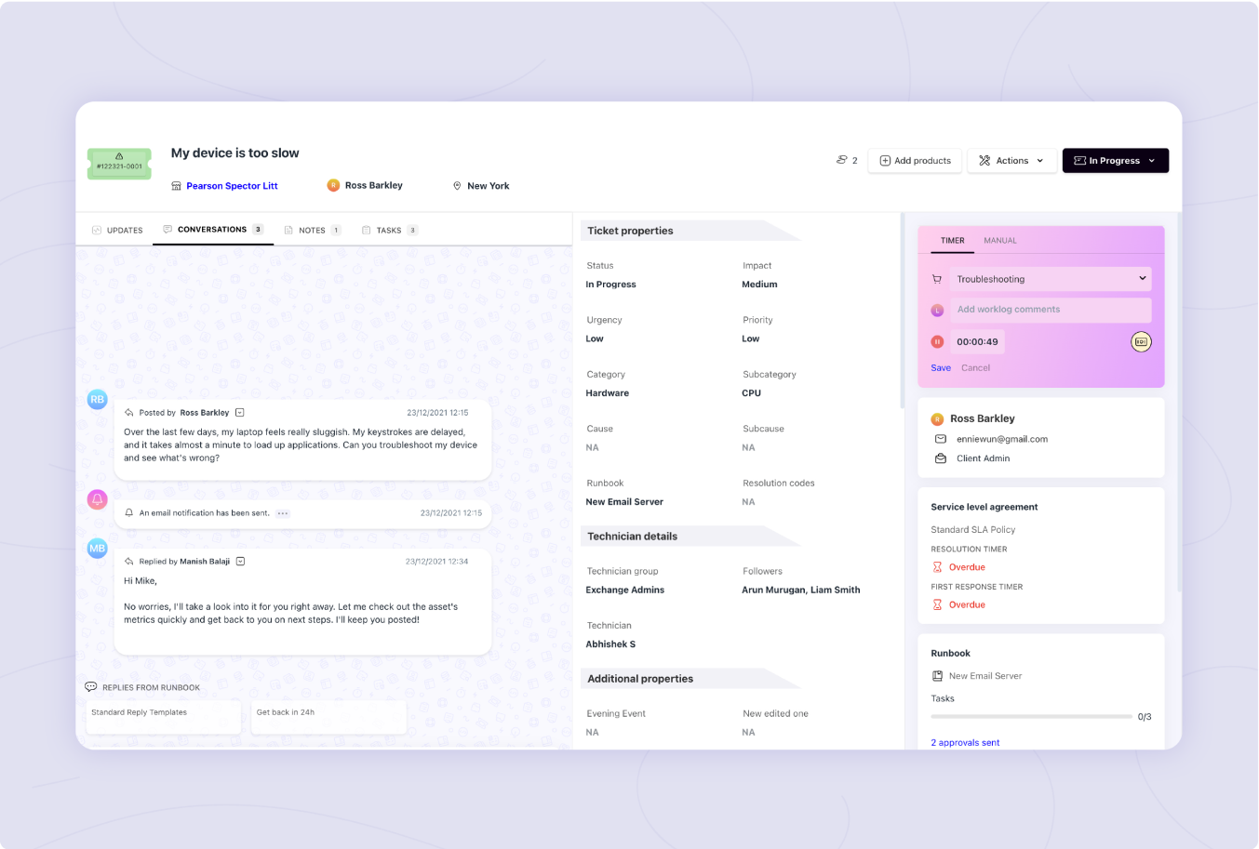Pause the running timer
This screenshot has height=849, width=1259.
[x=937, y=341]
